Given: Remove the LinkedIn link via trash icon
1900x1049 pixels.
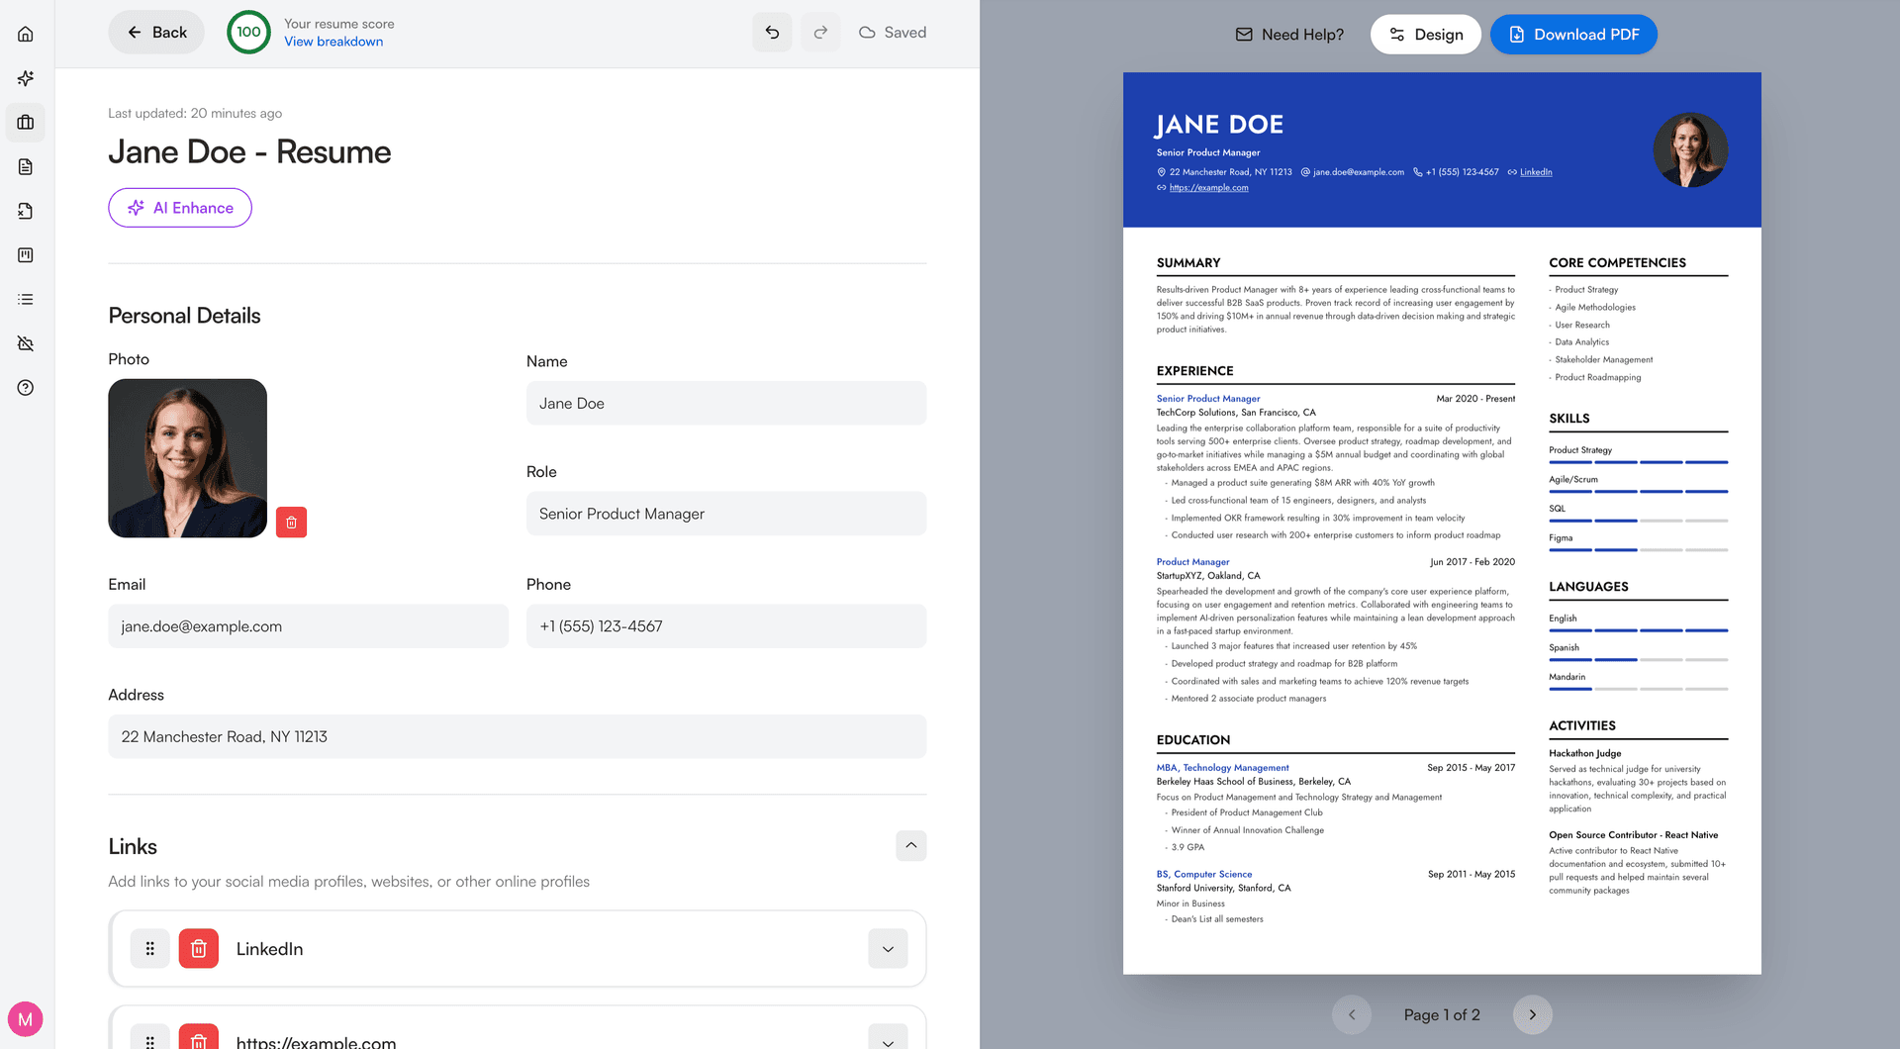Looking at the screenshot, I should click(198, 948).
